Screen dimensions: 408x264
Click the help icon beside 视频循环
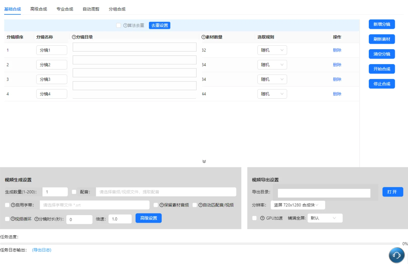13,219
